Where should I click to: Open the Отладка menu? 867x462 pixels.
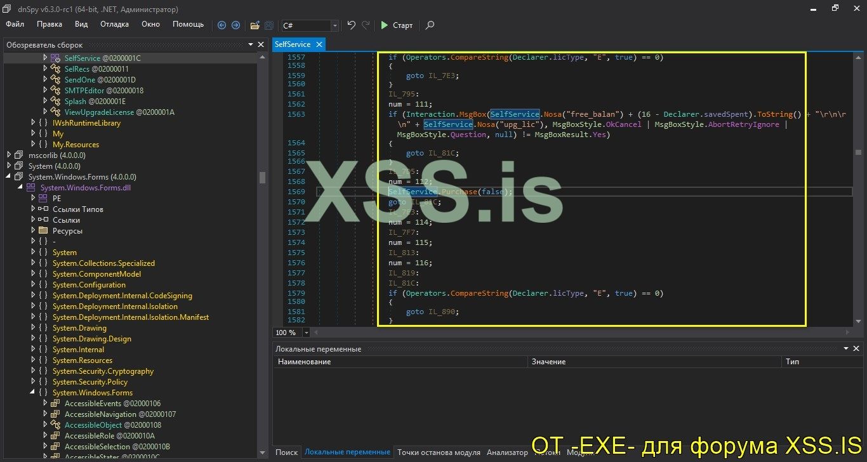point(114,24)
